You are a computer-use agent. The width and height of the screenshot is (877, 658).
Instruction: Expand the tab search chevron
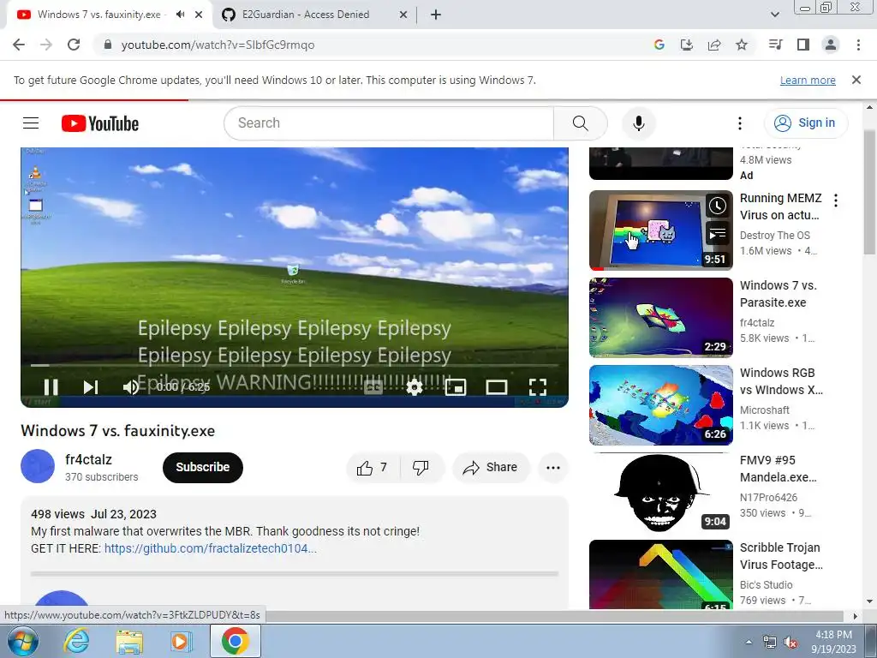click(774, 15)
